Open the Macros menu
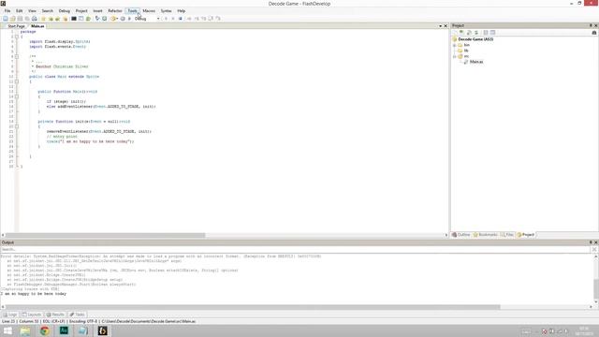Viewport: 599px width, 337px height. pos(149,10)
